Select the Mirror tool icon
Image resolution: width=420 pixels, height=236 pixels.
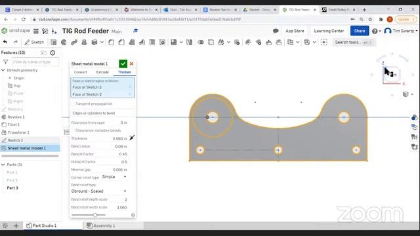189,42
